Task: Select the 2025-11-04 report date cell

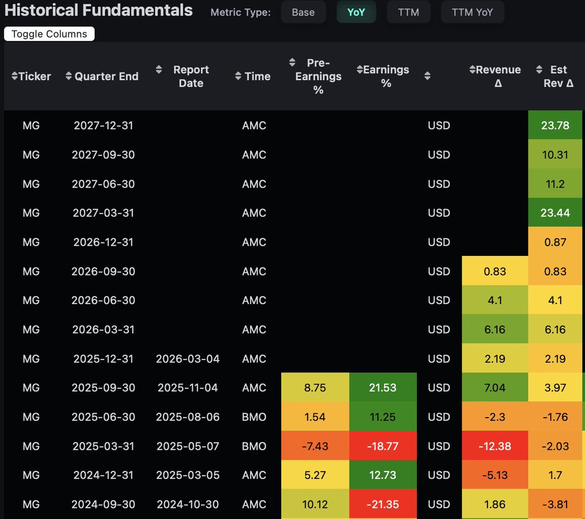Action: (188, 387)
